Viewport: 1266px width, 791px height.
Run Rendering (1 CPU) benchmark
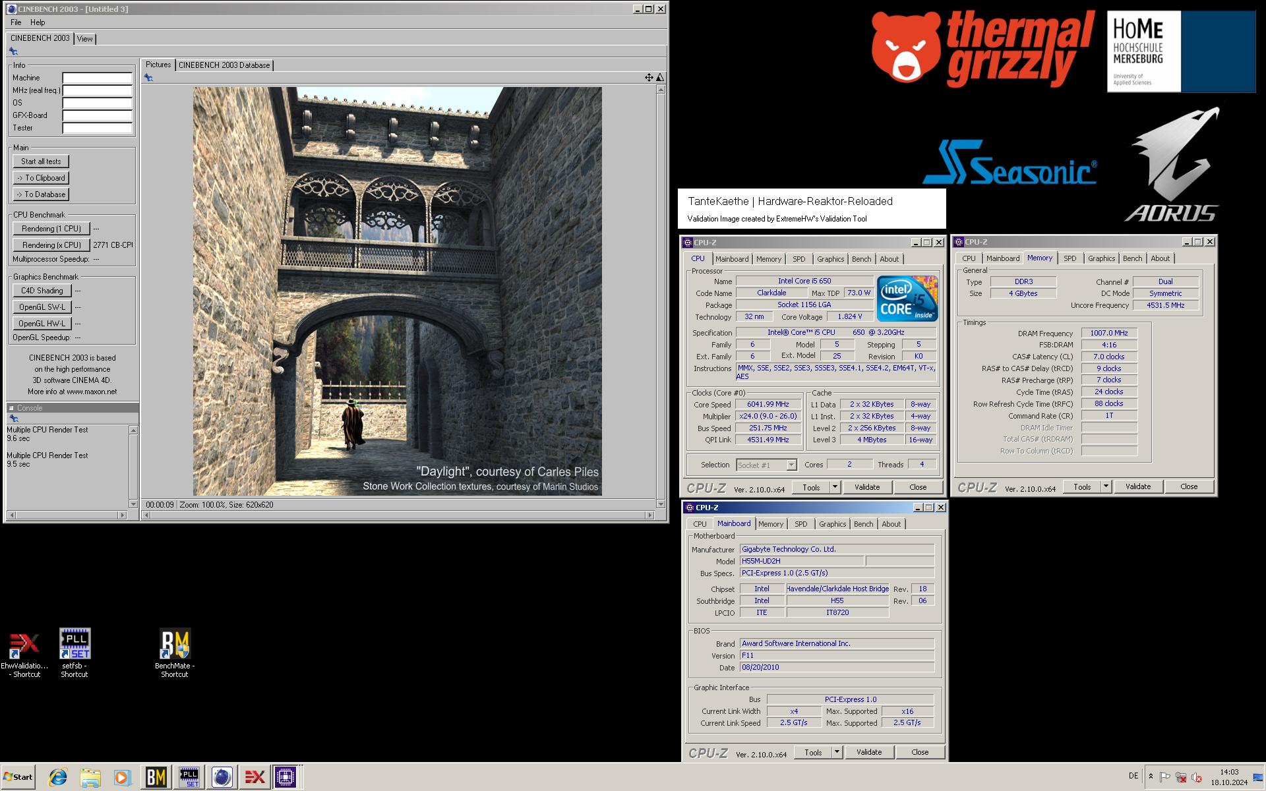[x=51, y=229]
